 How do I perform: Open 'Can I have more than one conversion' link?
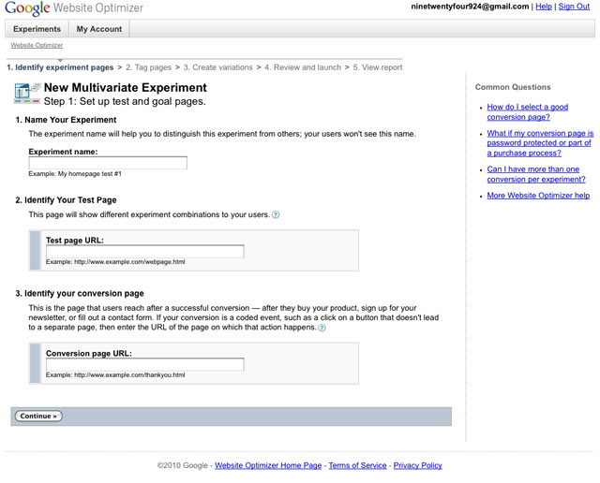pyautogui.click(x=536, y=174)
